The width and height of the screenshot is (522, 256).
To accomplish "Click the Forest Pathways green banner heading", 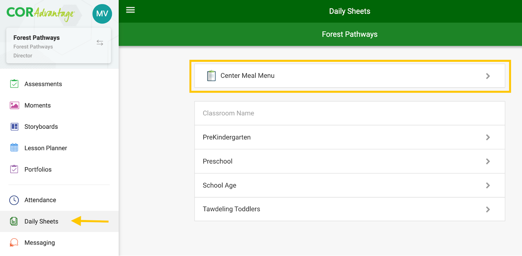I will point(350,34).
